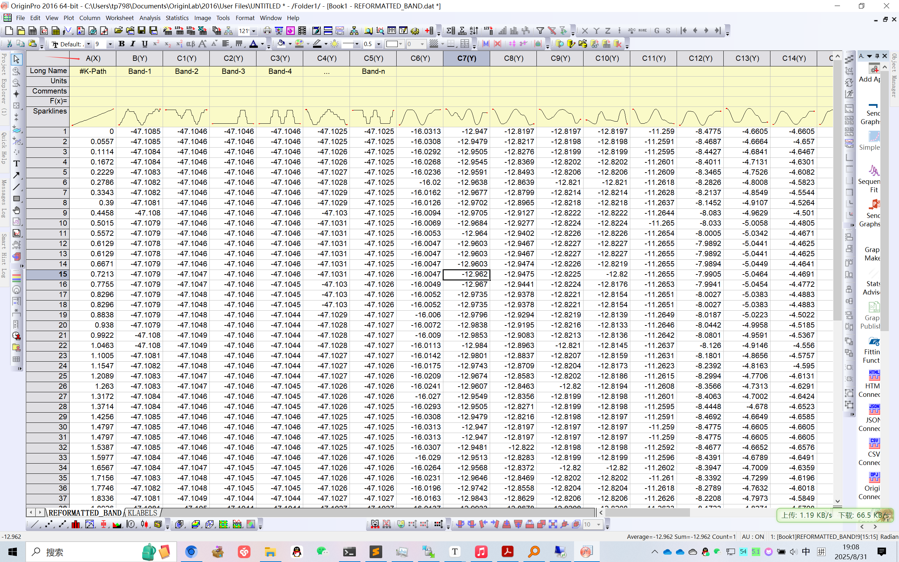The width and height of the screenshot is (899, 562).
Task: Select column header C7(Y)
Action: tap(467, 58)
